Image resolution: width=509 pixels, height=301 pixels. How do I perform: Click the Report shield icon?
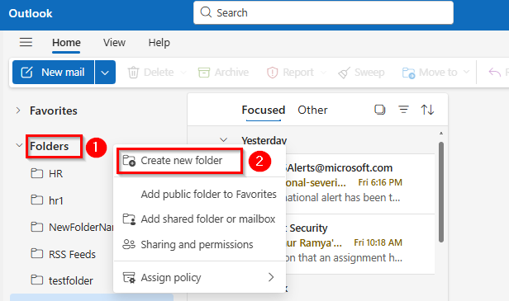coord(272,73)
